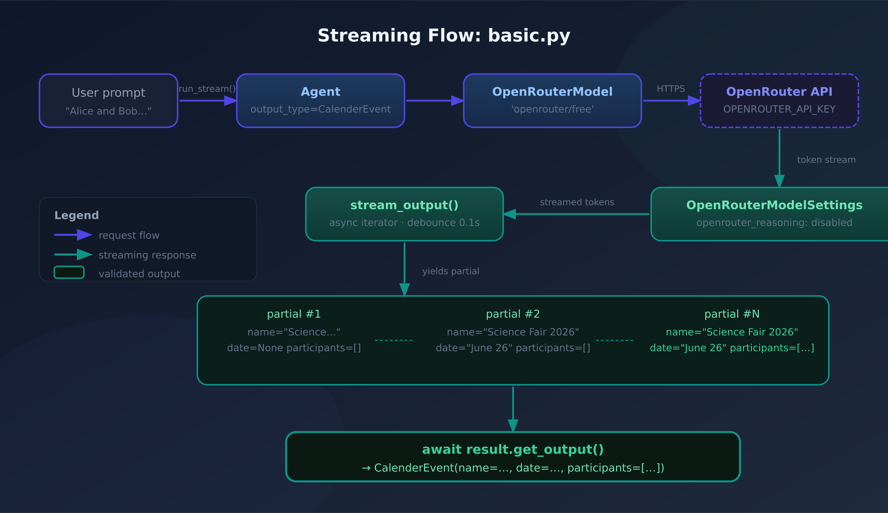Screen dimensions: 888x513
Task: Click the OPENROUTER_API_KEY text
Action: (x=780, y=109)
